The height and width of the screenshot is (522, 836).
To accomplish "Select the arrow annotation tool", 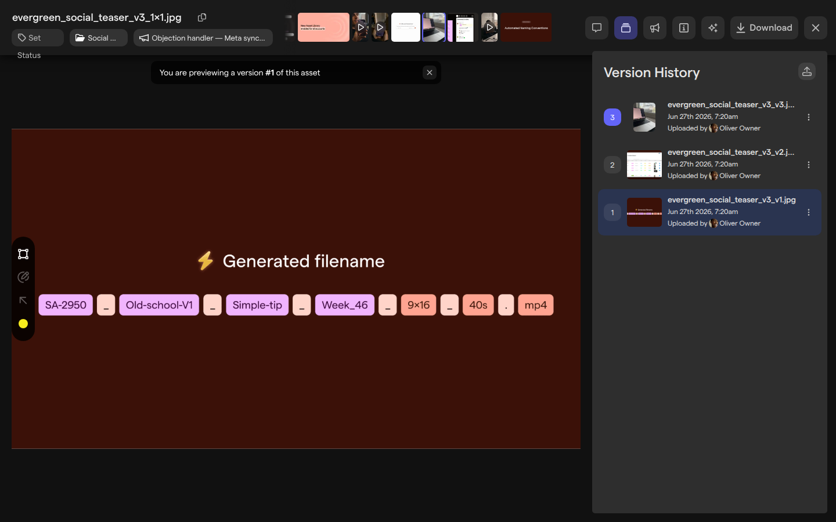I will 23,300.
